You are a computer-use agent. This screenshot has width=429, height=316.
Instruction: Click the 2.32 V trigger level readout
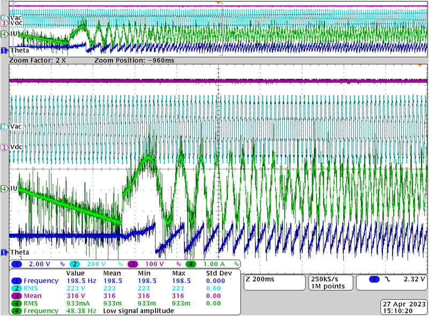point(415,280)
